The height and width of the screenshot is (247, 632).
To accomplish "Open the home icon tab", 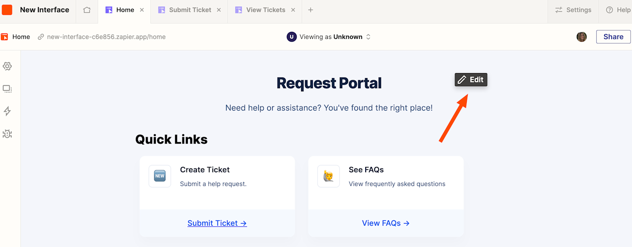I will tap(87, 10).
